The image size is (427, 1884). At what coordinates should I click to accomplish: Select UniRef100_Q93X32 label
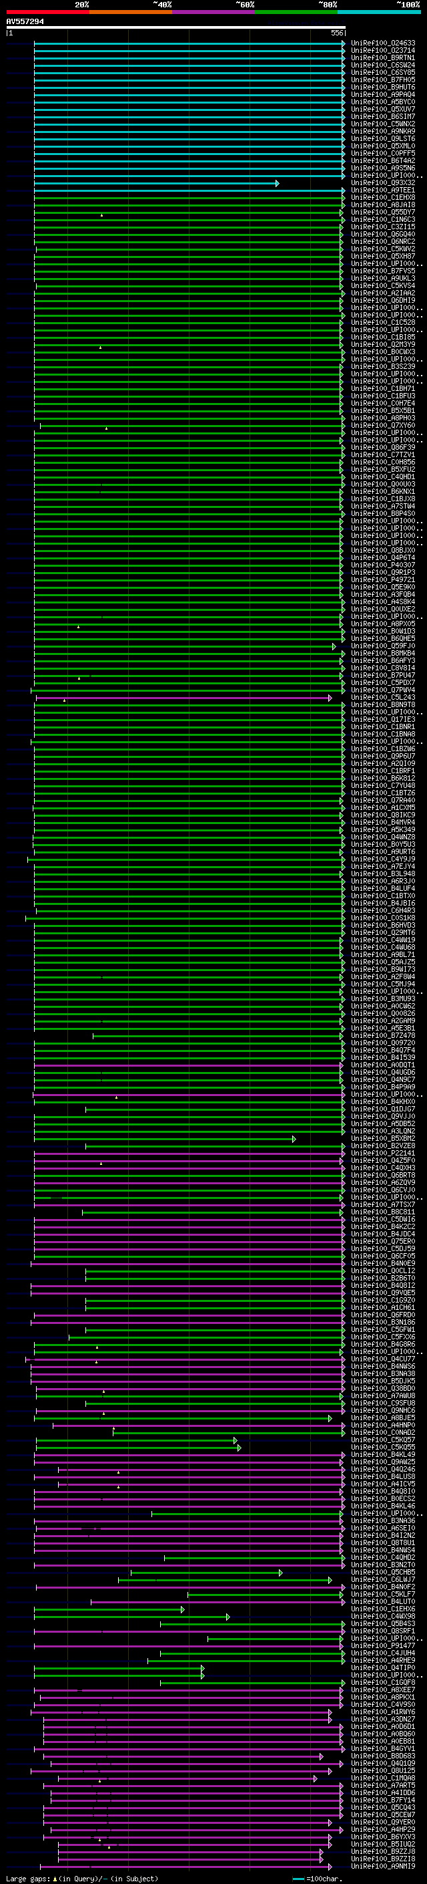coord(383,183)
